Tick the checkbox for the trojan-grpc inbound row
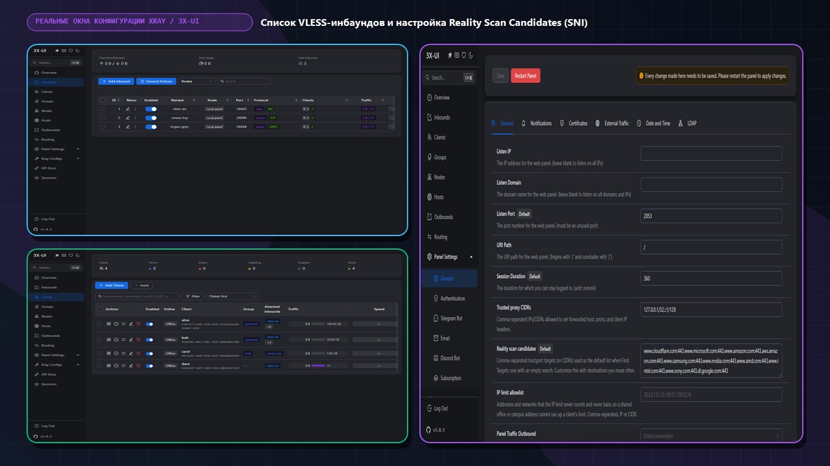 102,126
